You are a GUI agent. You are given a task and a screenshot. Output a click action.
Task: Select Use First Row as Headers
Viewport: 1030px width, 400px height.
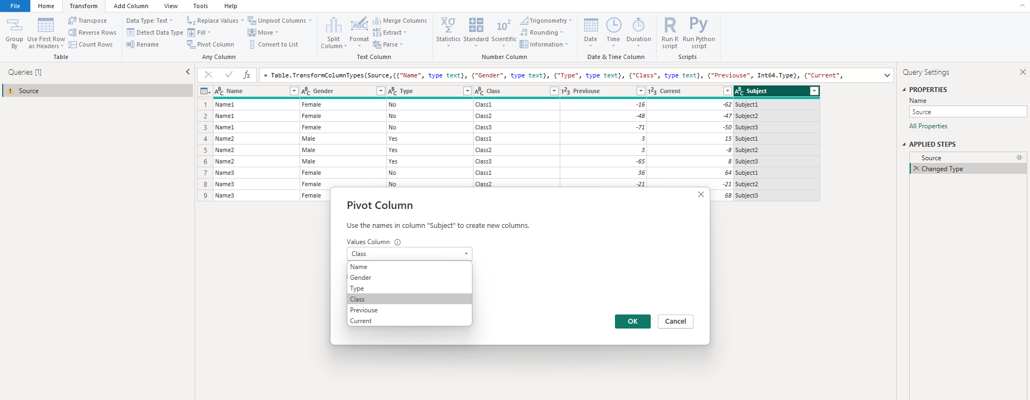point(46,32)
